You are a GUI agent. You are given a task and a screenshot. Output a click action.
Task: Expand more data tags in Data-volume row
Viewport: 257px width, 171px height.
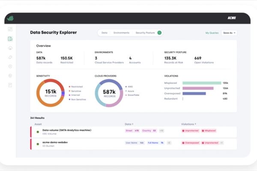(x=161, y=130)
